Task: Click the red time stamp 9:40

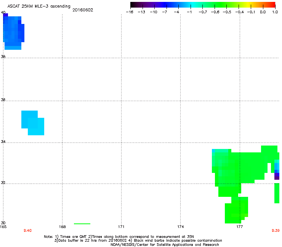Action: click(27, 231)
